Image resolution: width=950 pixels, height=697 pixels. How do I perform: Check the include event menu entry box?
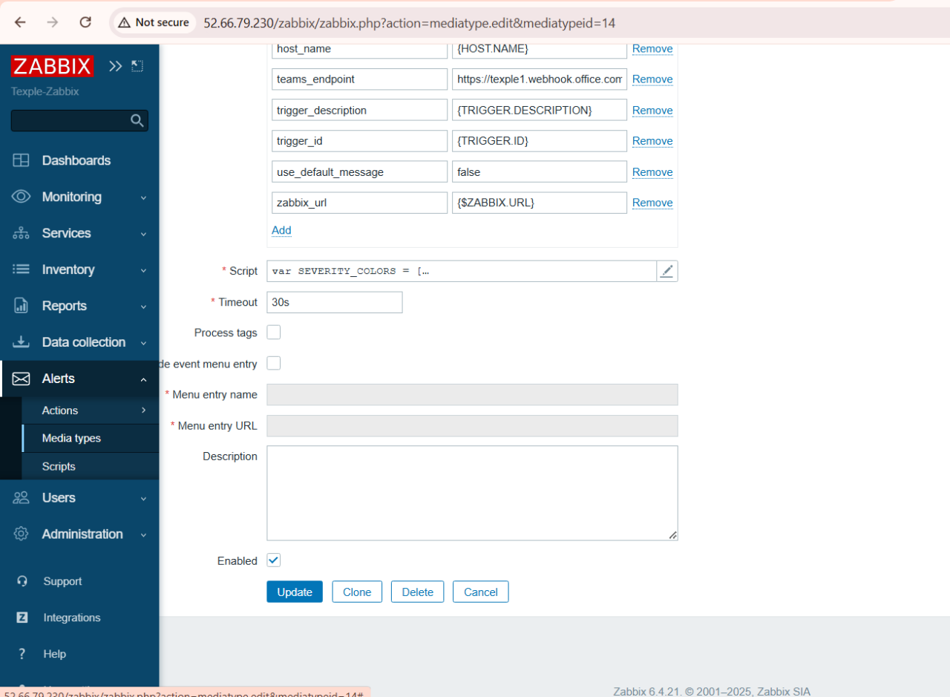pos(273,363)
